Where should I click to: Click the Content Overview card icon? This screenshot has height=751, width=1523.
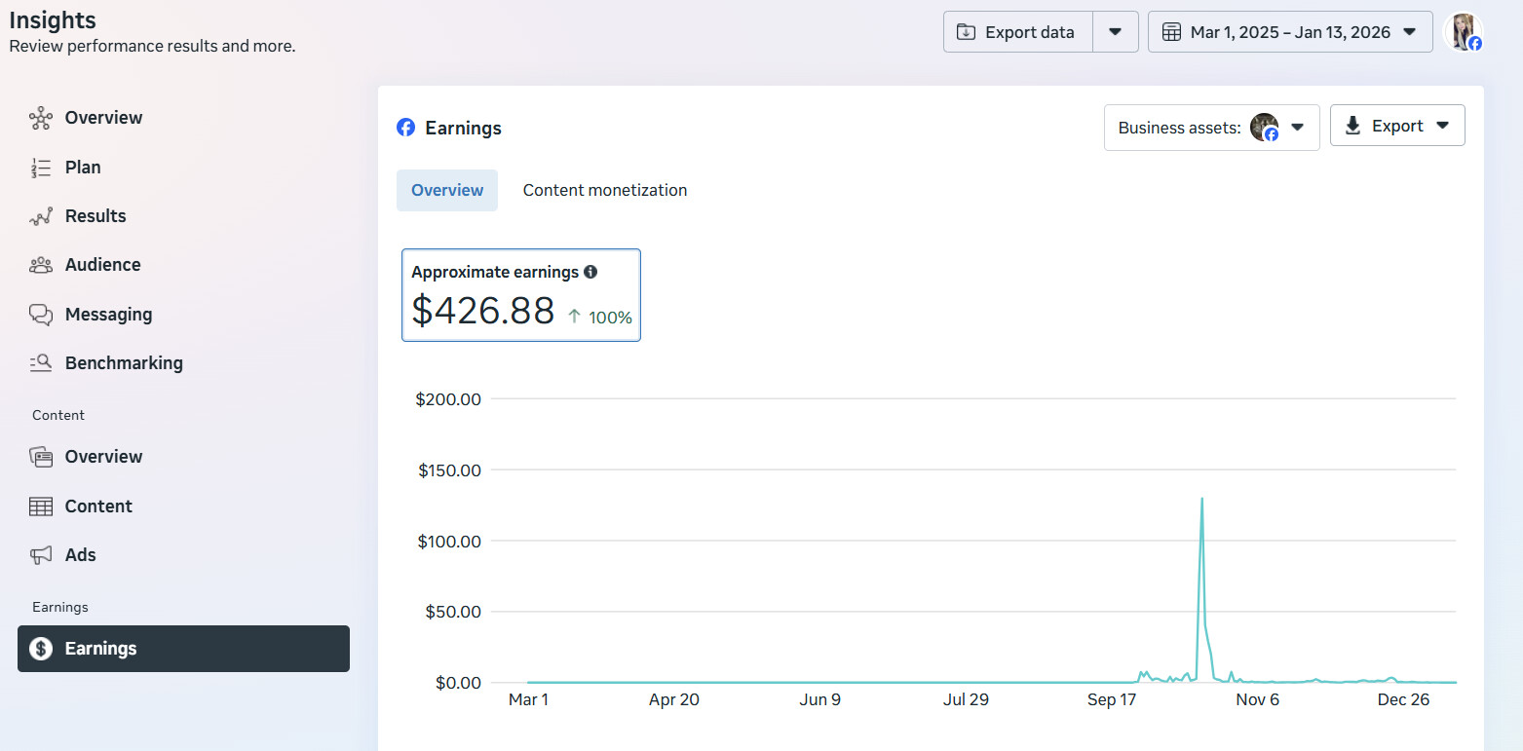pos(41,457)
